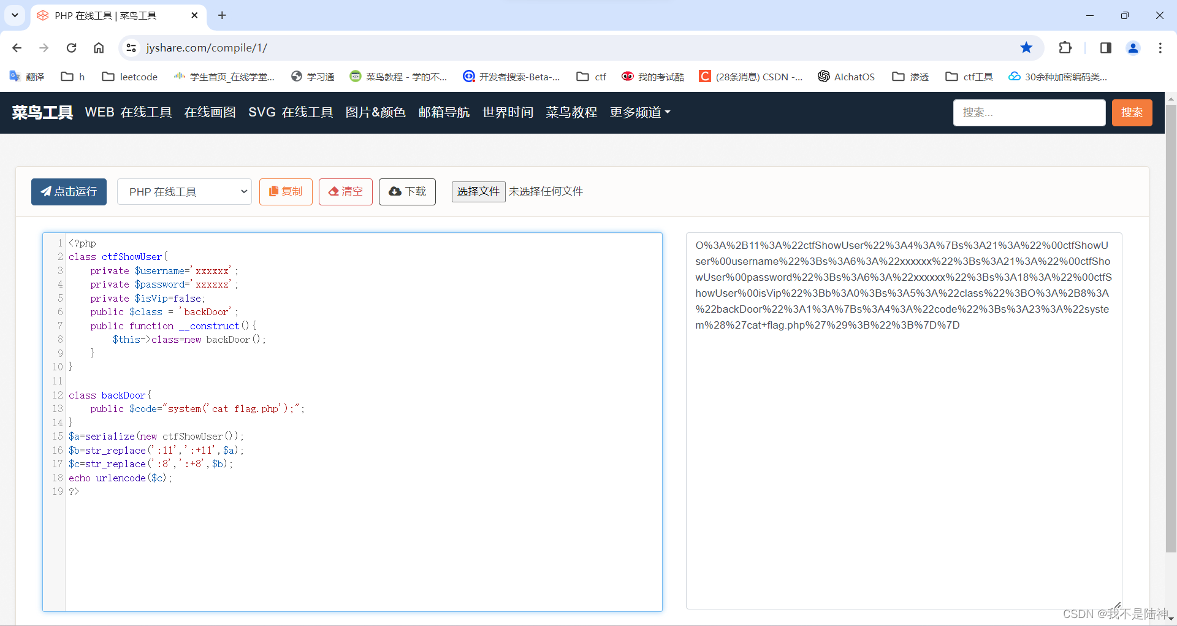Click the address bar URL
1177x626 pixels.
coord(207,48)
